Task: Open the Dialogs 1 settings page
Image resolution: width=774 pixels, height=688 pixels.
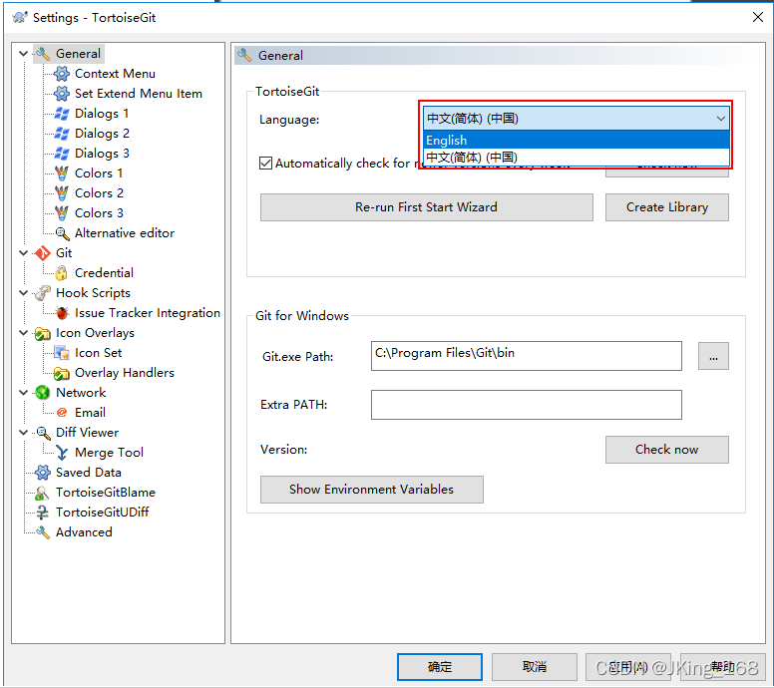Action: (101, 114)
